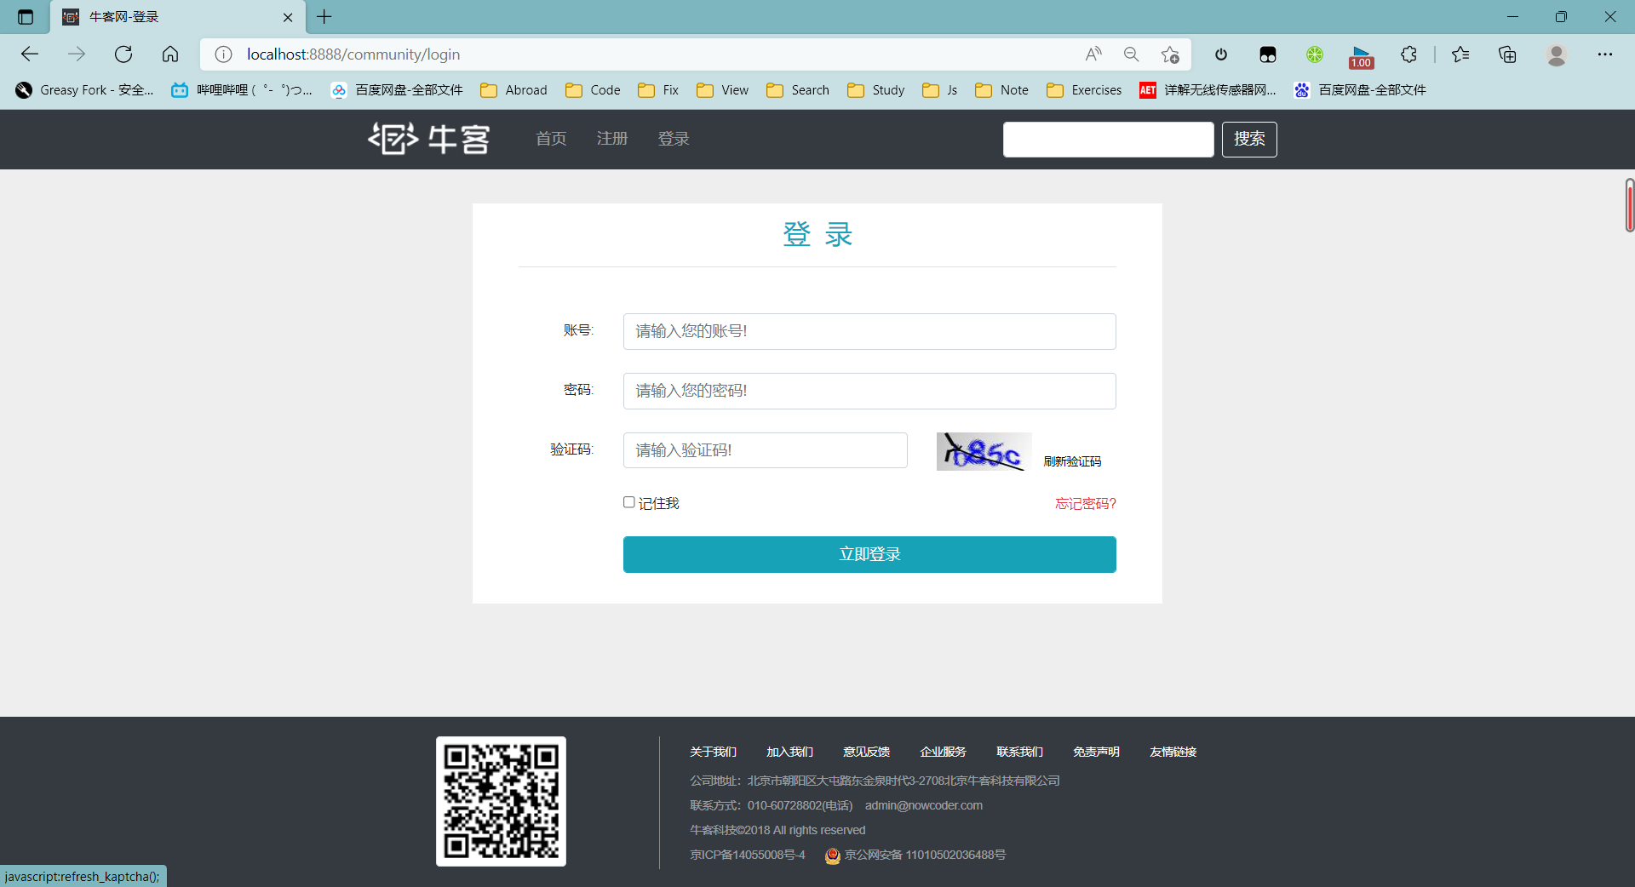The width and height of the screenshot is (1635, 887).
Task: Open the browser extensions puzzle icon
Action: tap(1408, 54)
